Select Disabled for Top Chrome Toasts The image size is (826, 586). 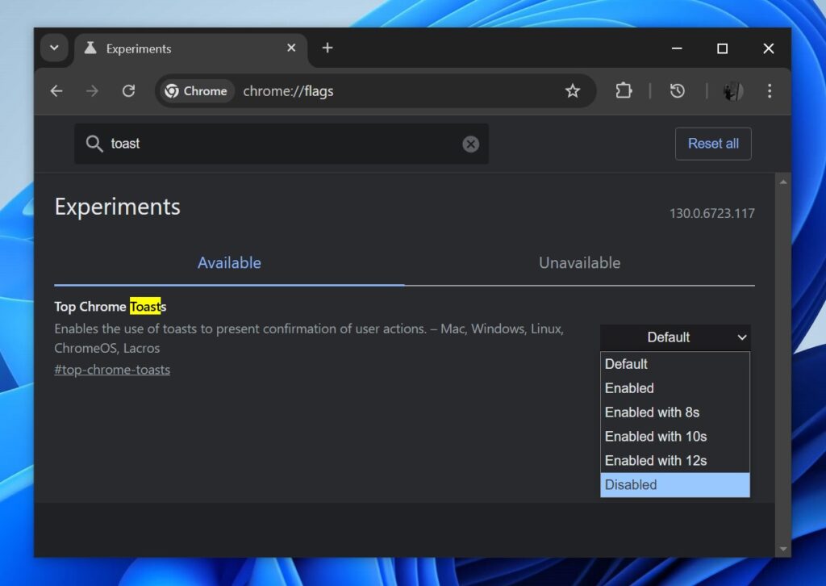(629, 484)
